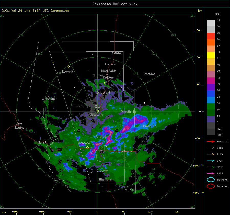The height and width of the screenshot is (215, 230).
Task: Click the Innisfail city label
Action: point(103,93)
